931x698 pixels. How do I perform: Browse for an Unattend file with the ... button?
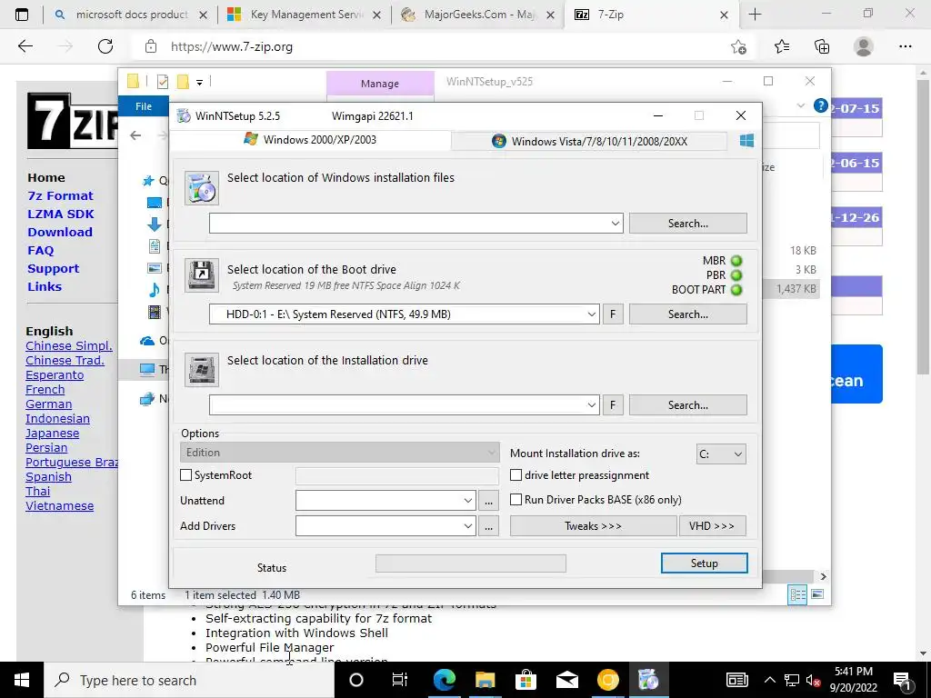tap(488, 501)
